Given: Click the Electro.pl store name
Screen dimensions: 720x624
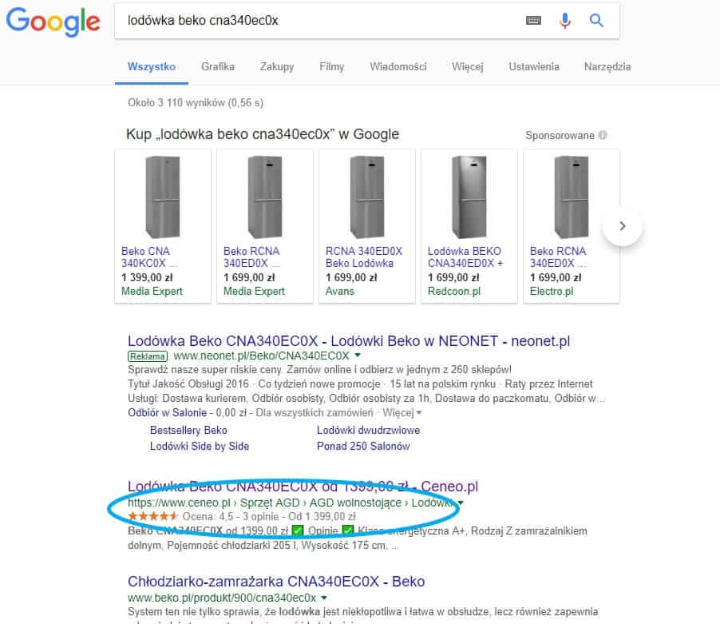Looking at the screenshot, I should coord(552,292).
